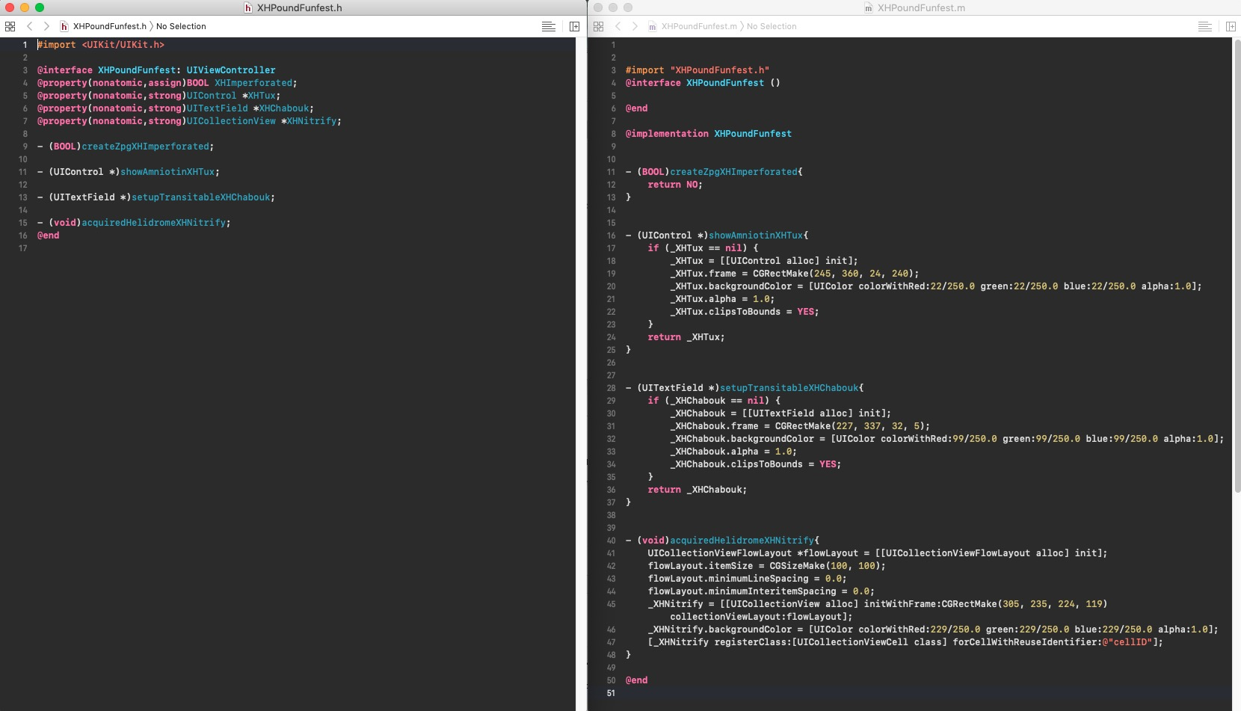This screenshot has height=711, width=1241.
Task: Open related items menu in XHPoundFunfest.m editor
Action: 598,26
